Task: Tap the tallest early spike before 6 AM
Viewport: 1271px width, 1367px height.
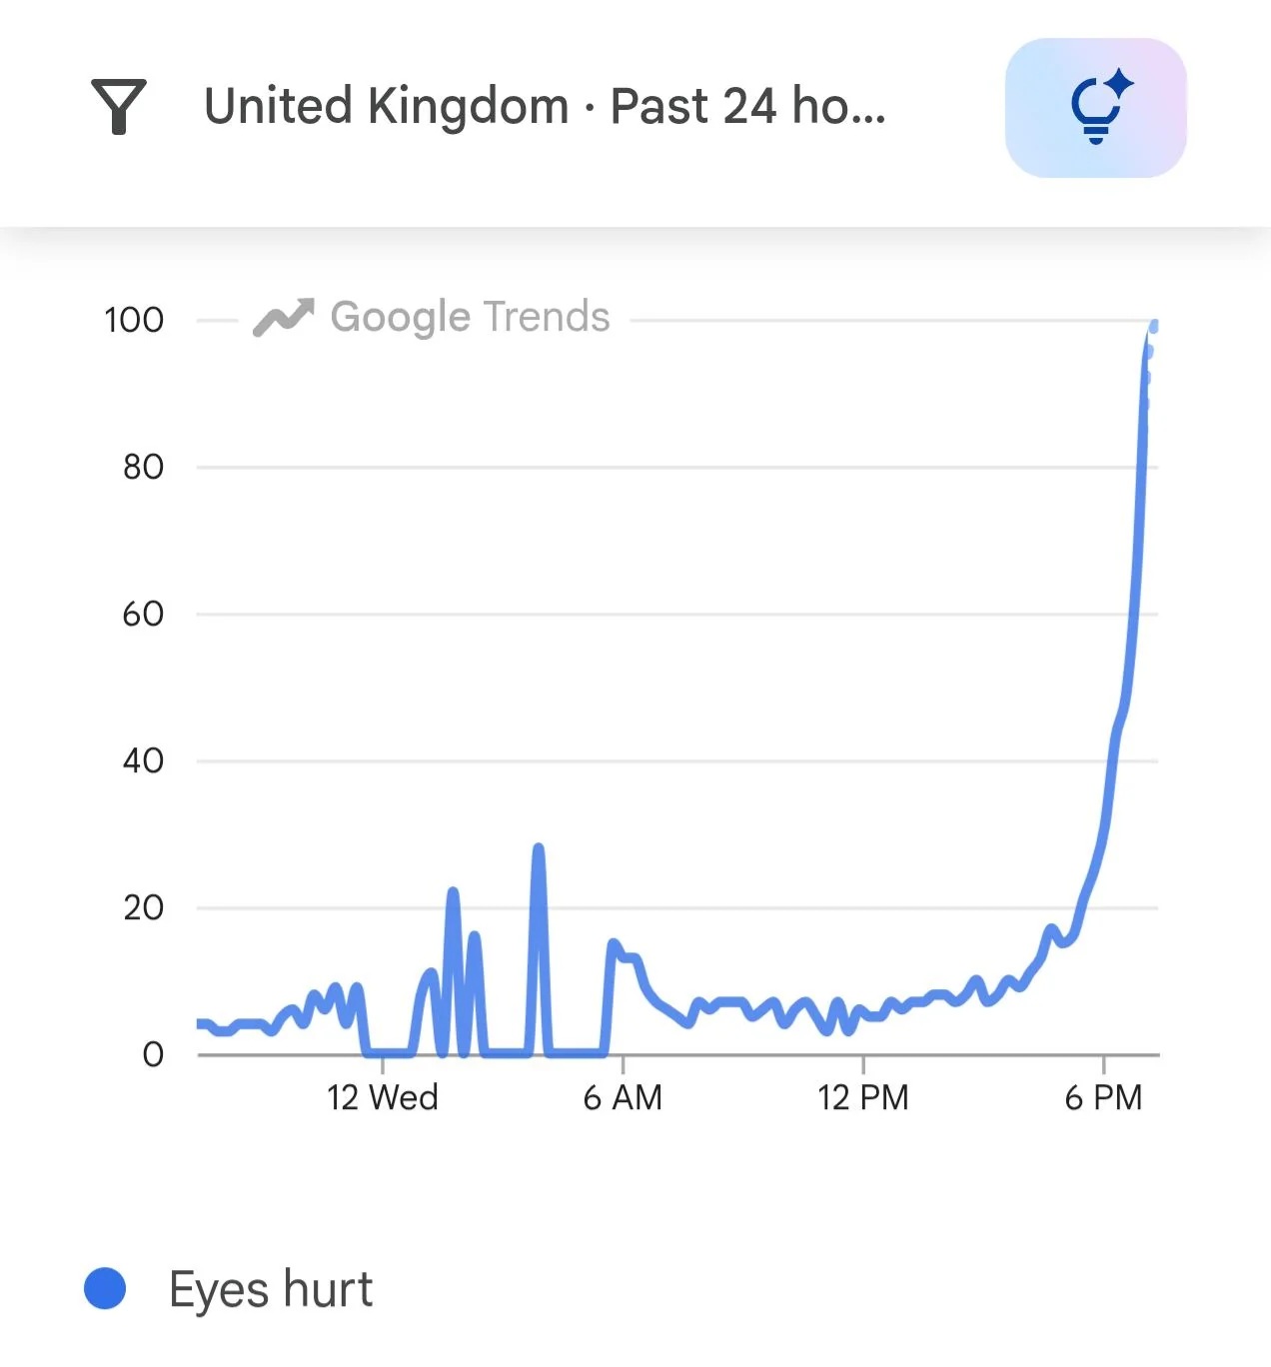Action: point(539,849)
